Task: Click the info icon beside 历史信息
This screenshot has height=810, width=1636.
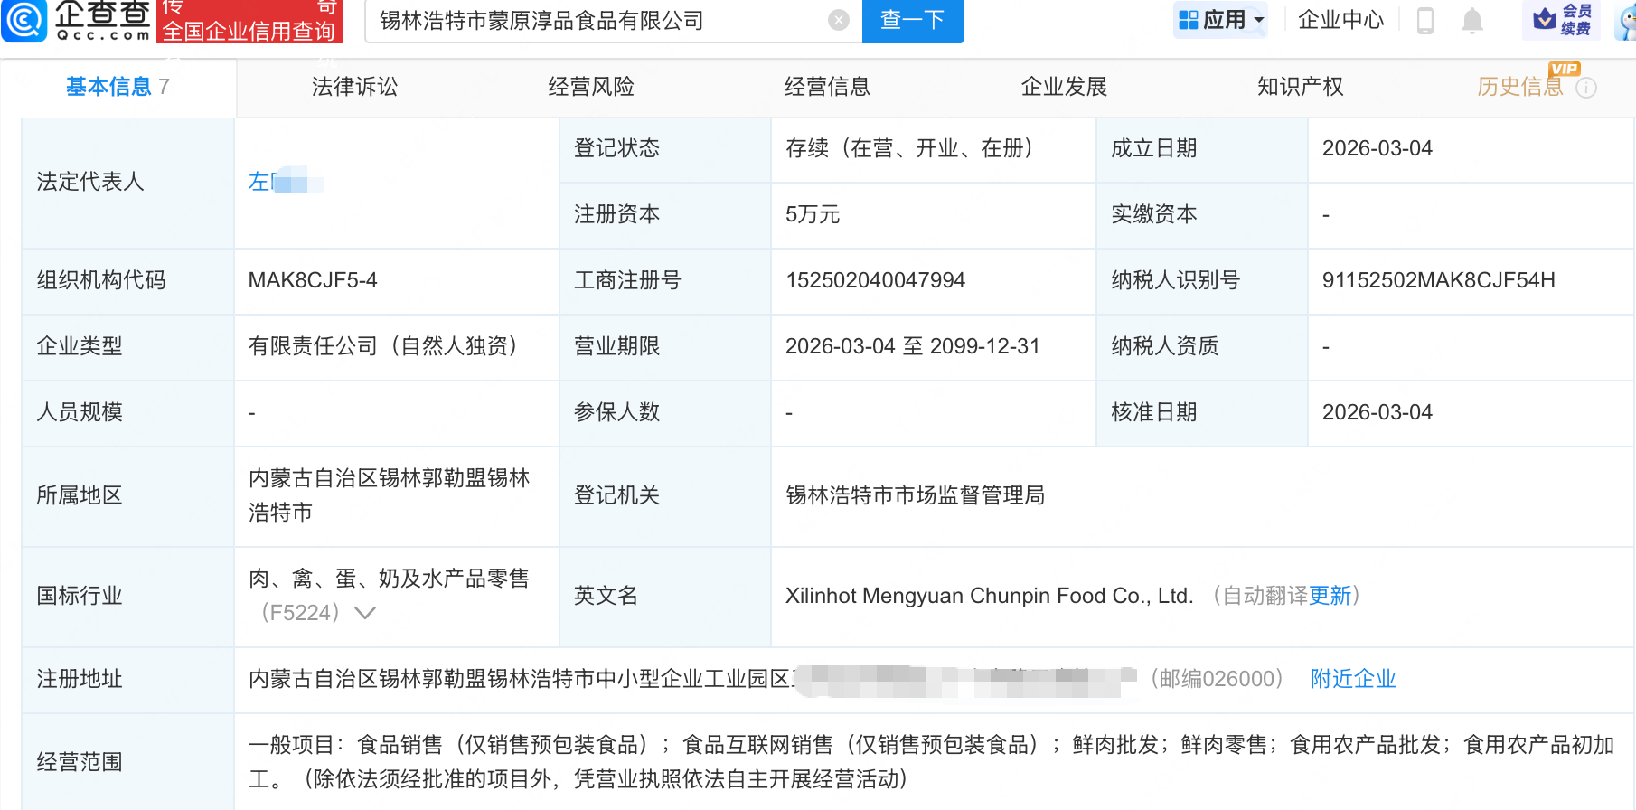Action: coord(1586,88)
